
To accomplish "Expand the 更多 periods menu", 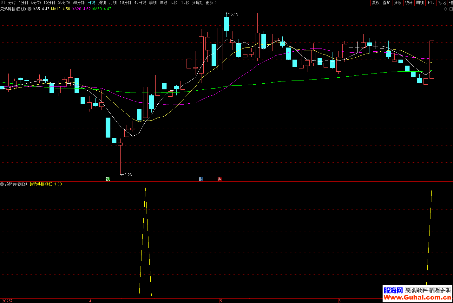I will pos(211,3).
